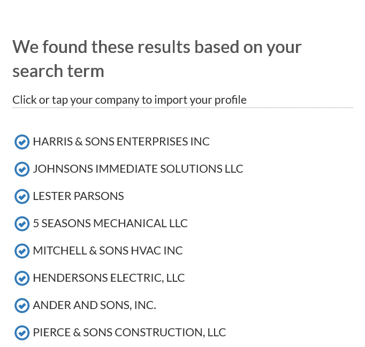Viewport: 365px width, 347px height.
Task: Click the checkmark icon beside Harris & Sons Enterprises
Action: (21, 142)
